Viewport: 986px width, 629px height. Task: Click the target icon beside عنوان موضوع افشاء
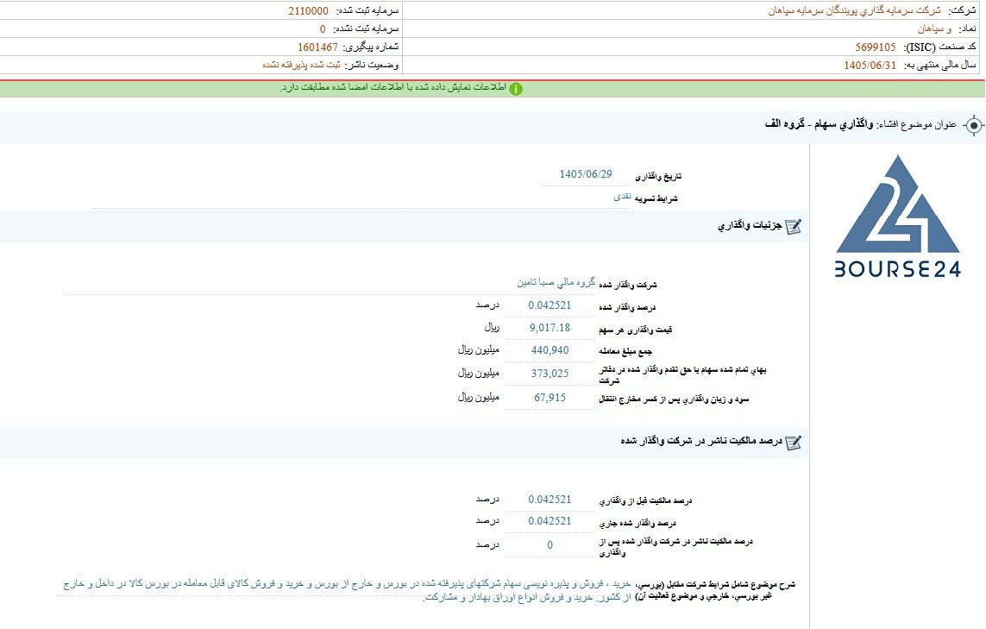[x=973, y=127]
